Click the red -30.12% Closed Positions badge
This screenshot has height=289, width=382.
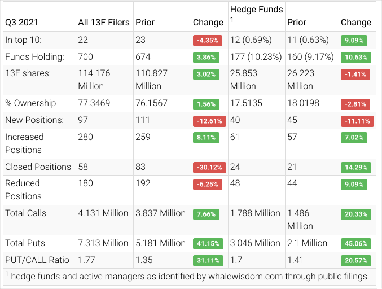pos(210,167)
